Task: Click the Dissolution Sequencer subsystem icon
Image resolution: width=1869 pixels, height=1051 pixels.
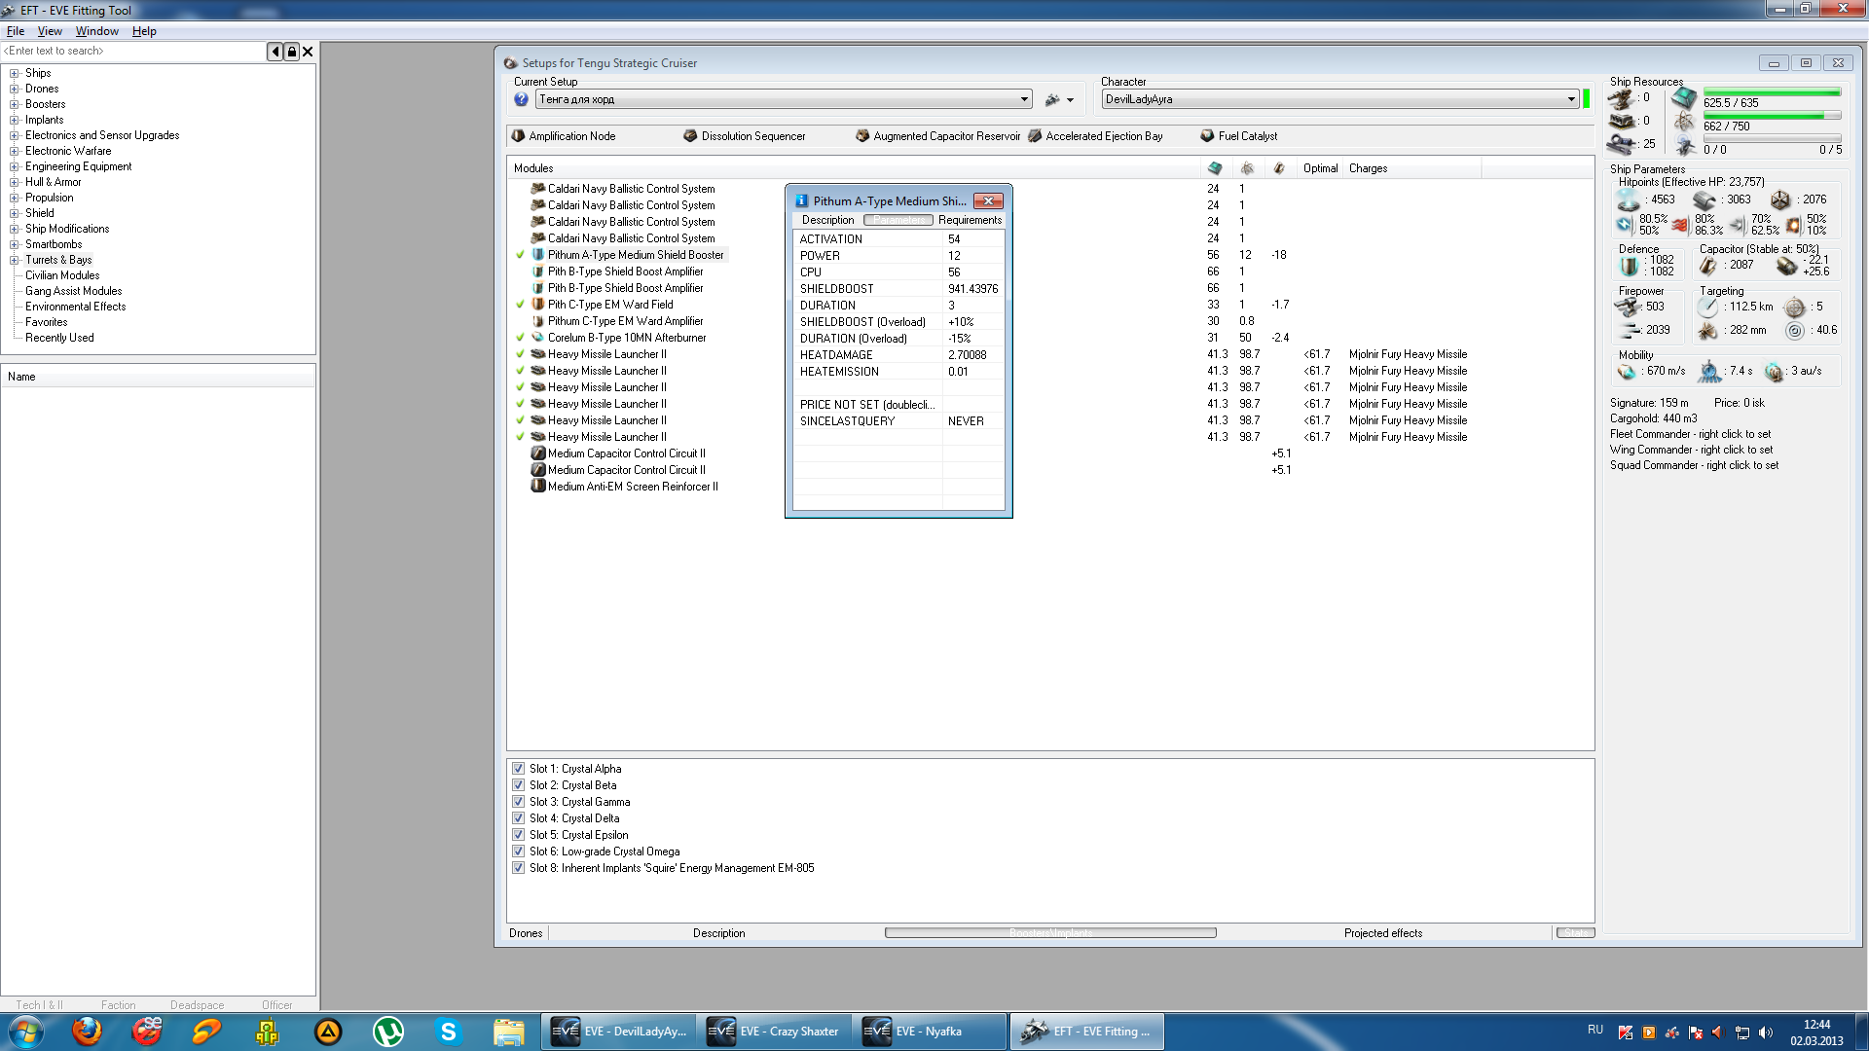Action: pos(690,136)
